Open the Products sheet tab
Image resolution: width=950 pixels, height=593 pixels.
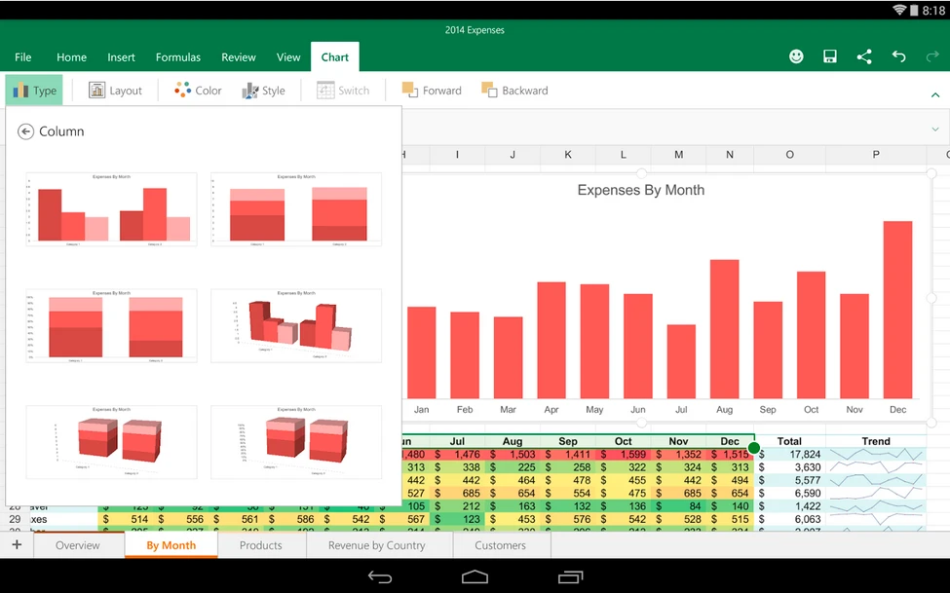(x=261, y=545)
